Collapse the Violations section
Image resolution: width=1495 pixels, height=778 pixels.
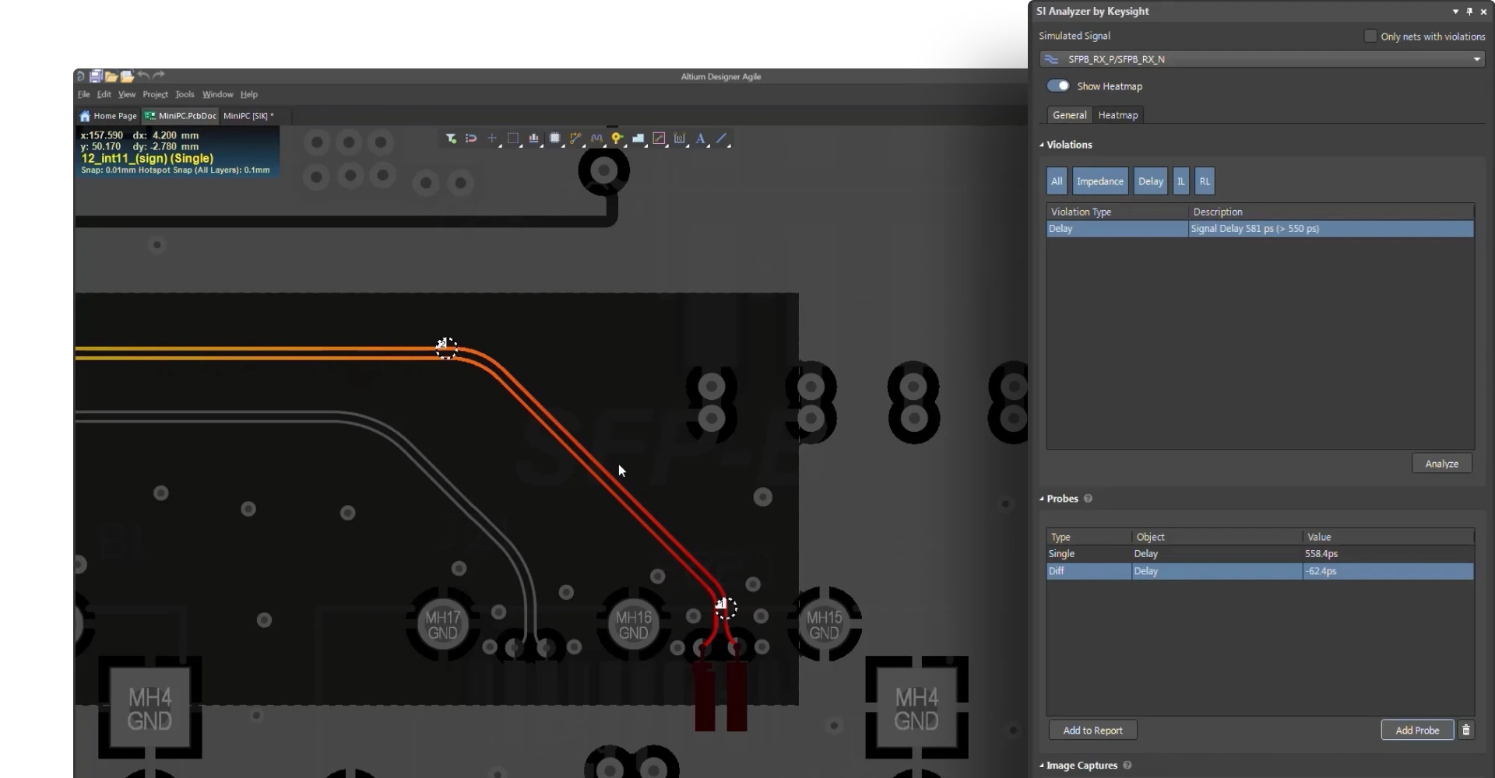(x=1042, y=145)
